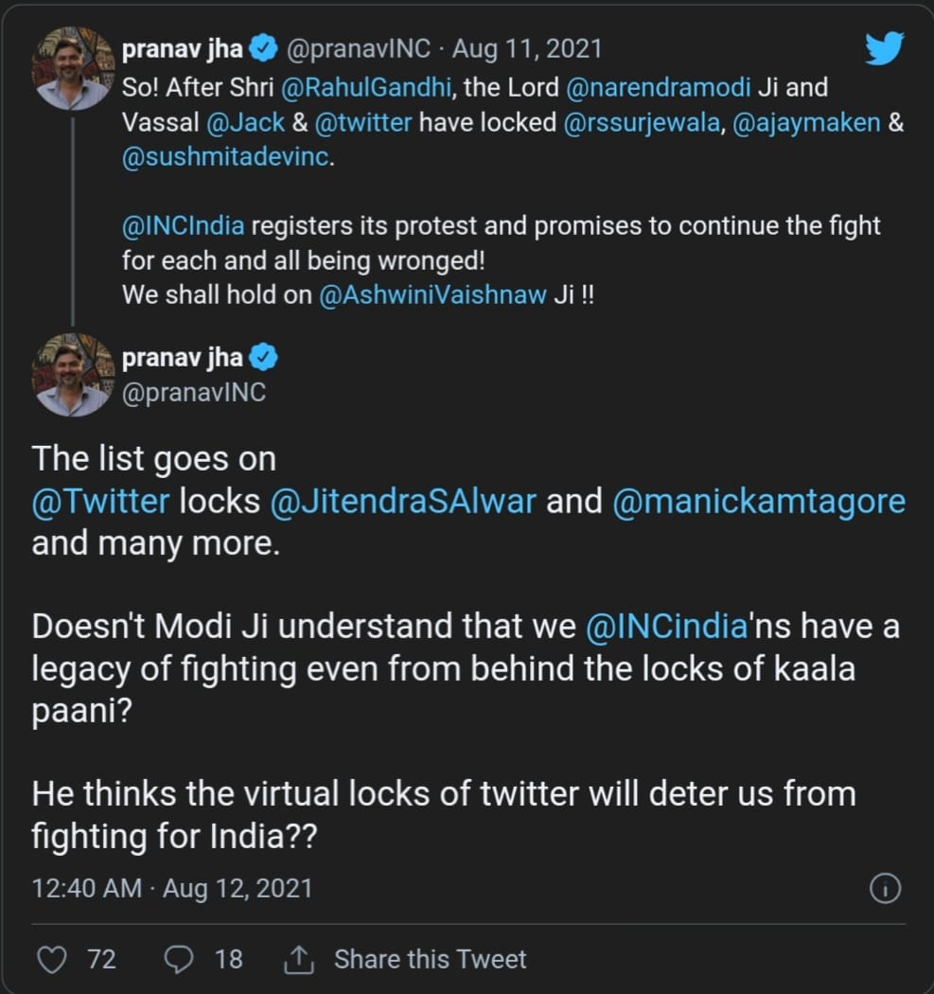Open lower tweet's pranav jha avatar
Image resolution: width=934 pixels, height=994 pixels.
click(73, 375)
